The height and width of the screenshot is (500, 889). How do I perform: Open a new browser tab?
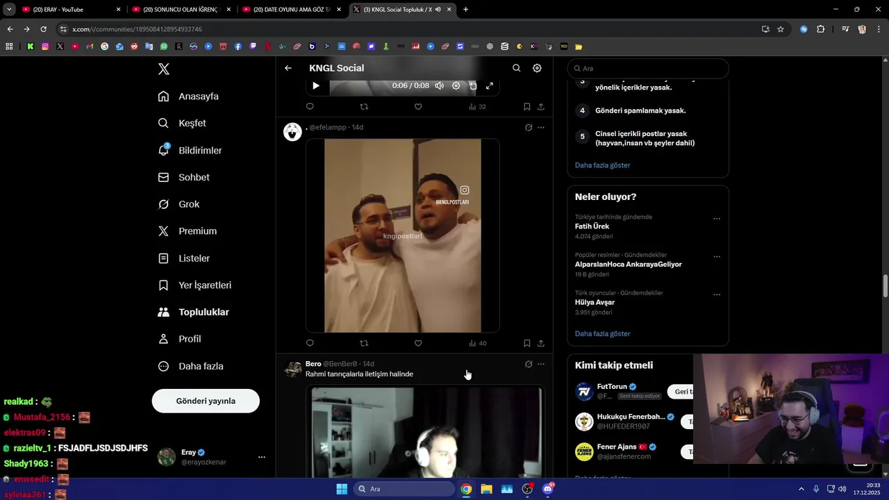465,10
